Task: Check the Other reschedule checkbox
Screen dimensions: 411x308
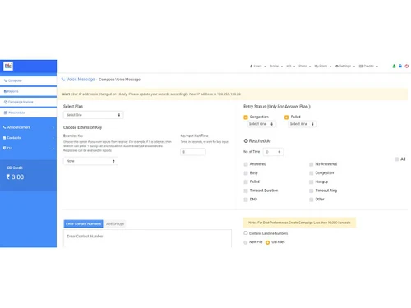Action: pyautogui.click(x=311, y=200)
